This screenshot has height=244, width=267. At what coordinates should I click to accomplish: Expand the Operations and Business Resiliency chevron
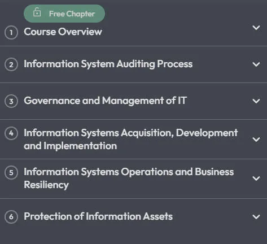click(256, 178)
